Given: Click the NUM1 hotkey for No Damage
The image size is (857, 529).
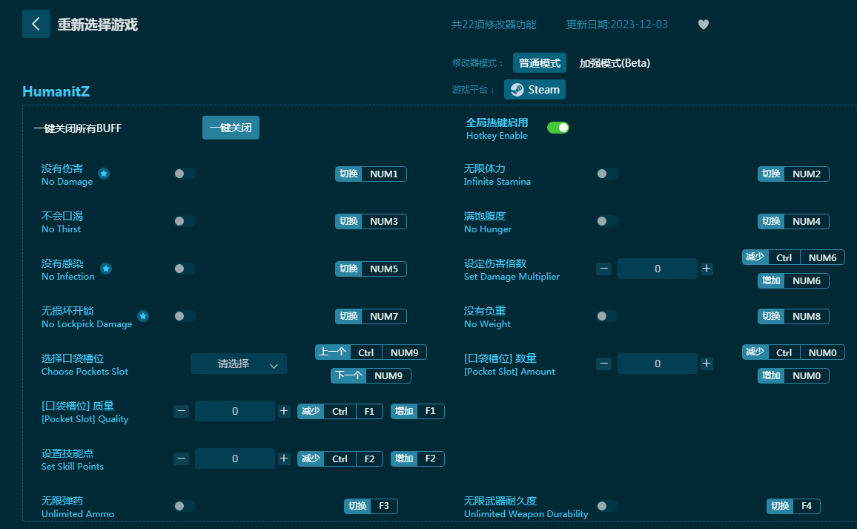Looking at the screenshot, I should pyautogui.click(x=371, y=174).
